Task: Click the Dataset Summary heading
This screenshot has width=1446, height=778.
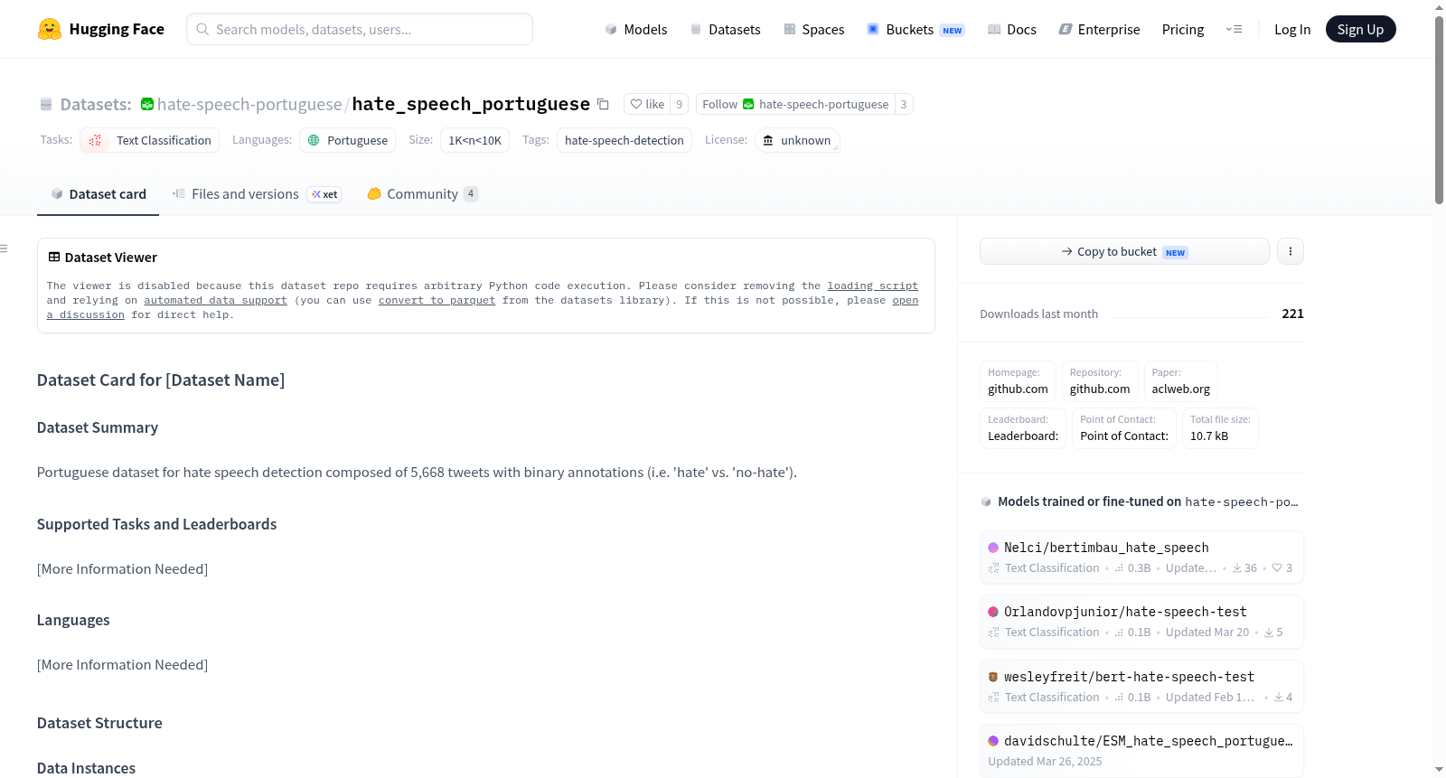Action: point(98,427)
